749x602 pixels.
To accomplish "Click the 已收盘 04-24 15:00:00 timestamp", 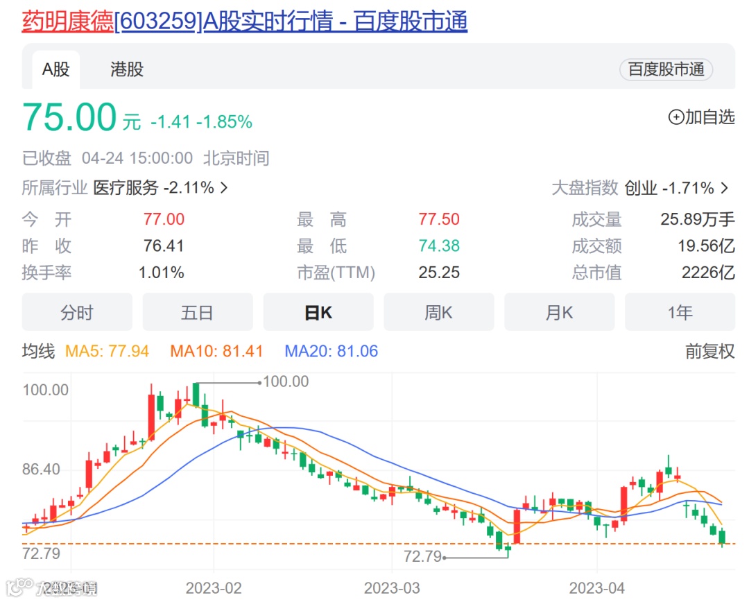I will pyautogui.click(x=107, y=158).
